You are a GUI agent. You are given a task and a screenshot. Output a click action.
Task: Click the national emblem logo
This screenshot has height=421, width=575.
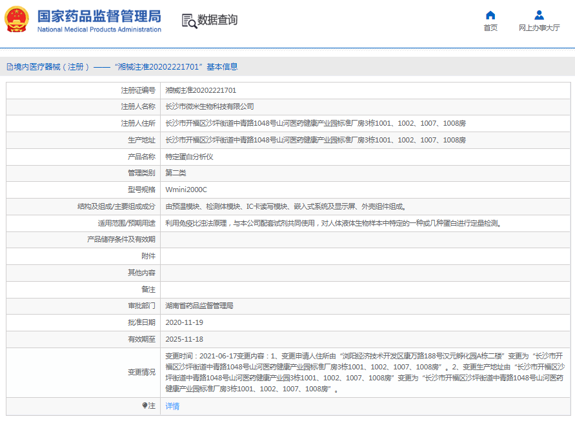tap(17, 19)
